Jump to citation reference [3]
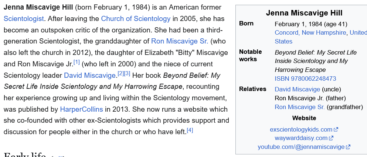 (127, 74)
